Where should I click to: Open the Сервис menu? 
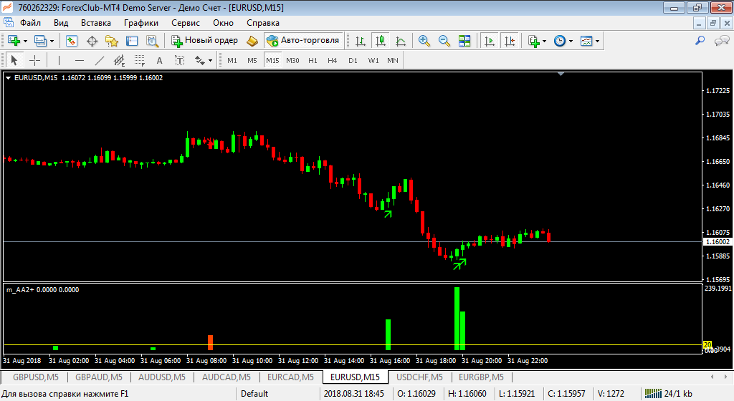pos(186,23)
